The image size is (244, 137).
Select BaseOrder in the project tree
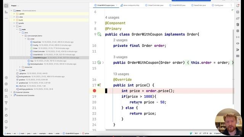37,42
